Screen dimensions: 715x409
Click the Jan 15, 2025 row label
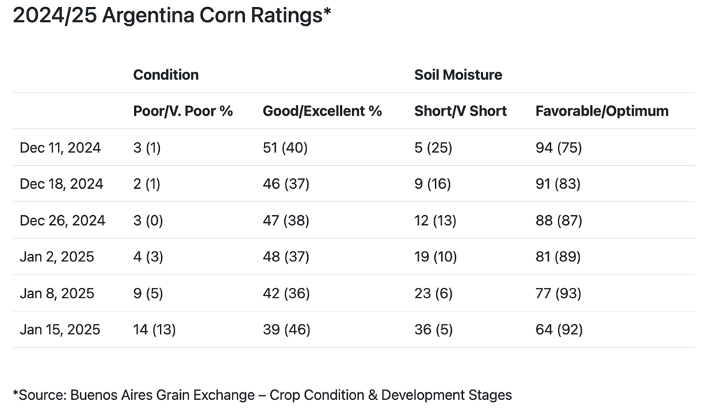click(59, 329)
